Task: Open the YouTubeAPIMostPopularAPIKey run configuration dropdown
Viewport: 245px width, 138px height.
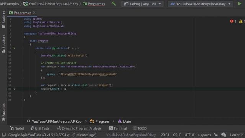Action: coord(201,4)
